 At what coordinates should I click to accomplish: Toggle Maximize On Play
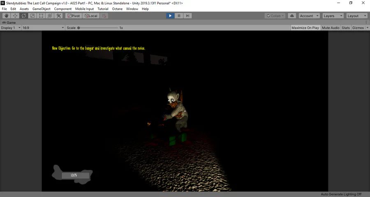[x=305, y=28]
